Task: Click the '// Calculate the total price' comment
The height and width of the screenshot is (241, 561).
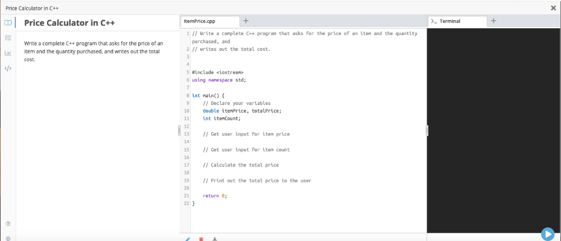Action: pyautogui.click(x=241, y=165)
